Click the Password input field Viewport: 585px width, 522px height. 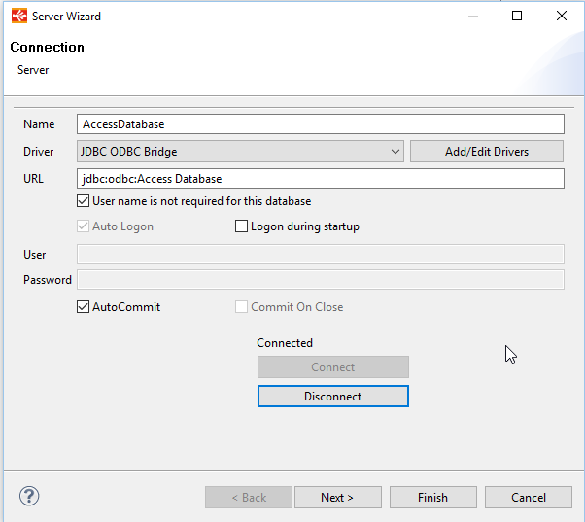[321, 280]
